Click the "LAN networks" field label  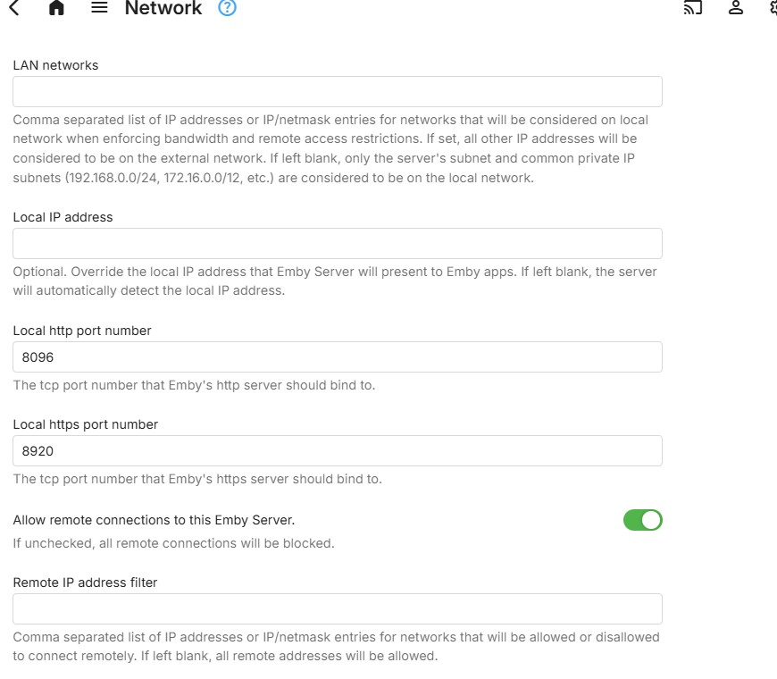coord(55,65)
